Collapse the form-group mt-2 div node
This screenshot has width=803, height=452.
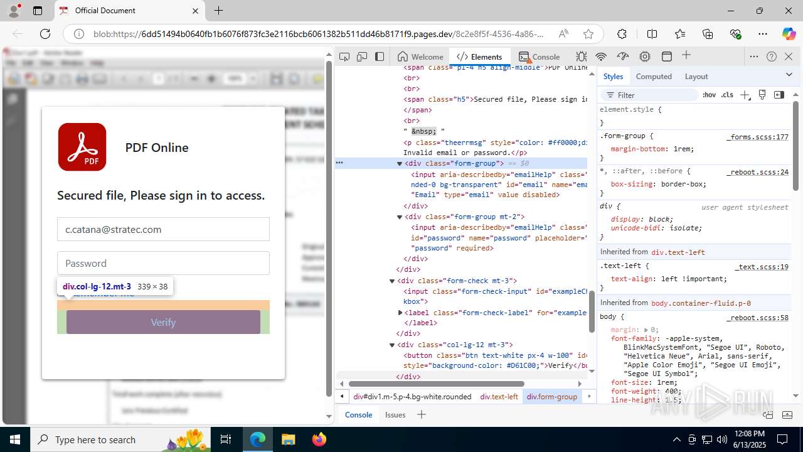[x=400, y=217]
